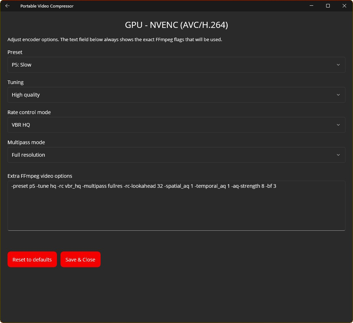Close the Portable Video Compressor window
The width and height of the screenshot is (353, 323).
[344, 6]
